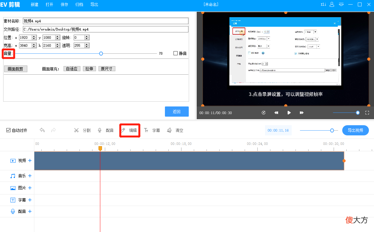Viewport: 374px width, 232px height.
Task: Add a 字幕 subtitle from toolbar
Action: [x=152, y=130]
